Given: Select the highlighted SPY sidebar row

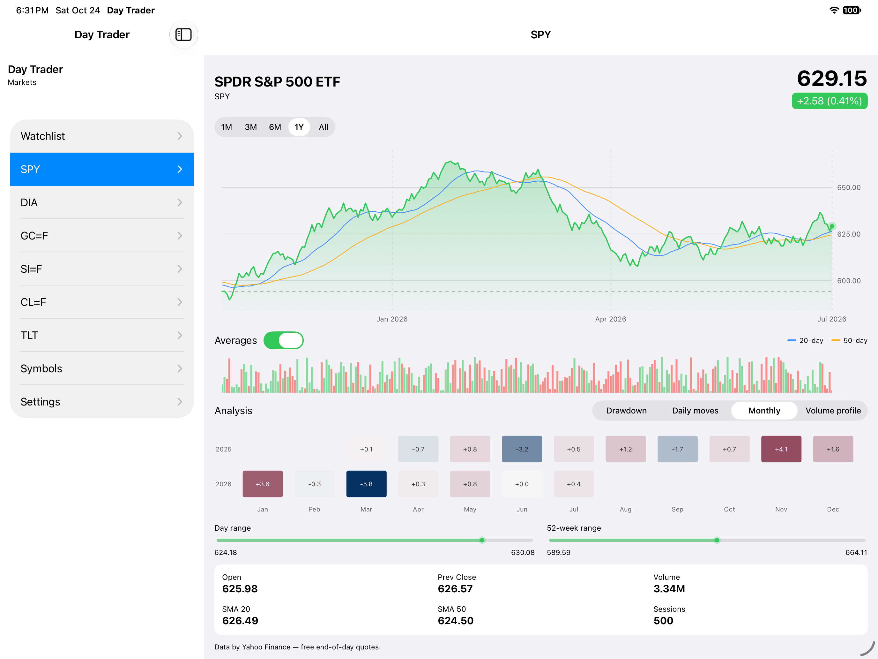Looking at the screenshot, I should pos(102,169).
